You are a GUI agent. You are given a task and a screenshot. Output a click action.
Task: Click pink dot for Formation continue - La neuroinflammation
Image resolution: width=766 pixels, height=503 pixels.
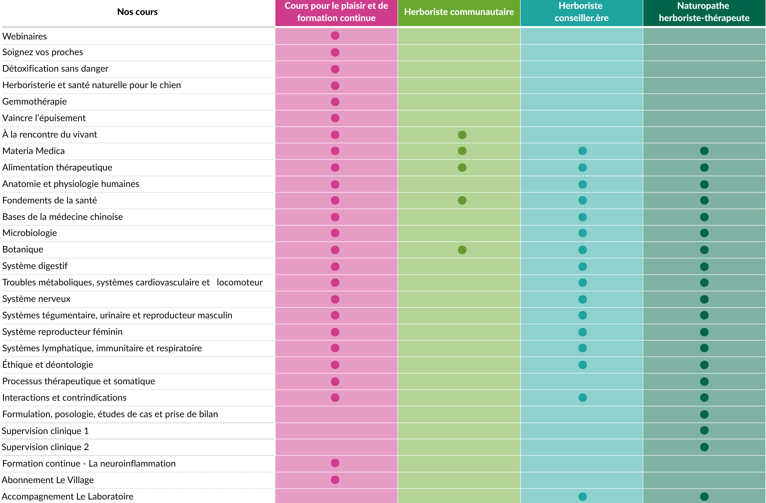pyautogui.click(x=335, y=463)
